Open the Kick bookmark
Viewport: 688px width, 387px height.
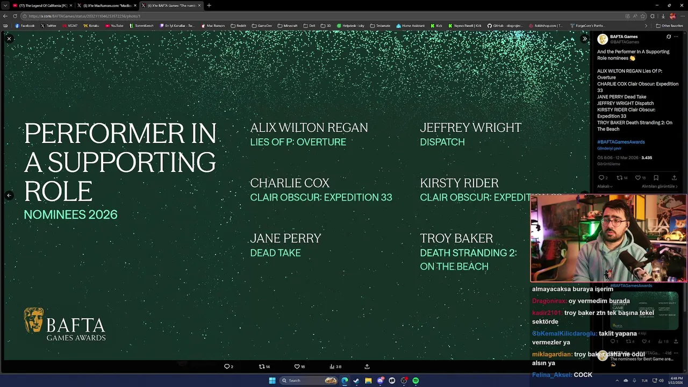[436, 25]
